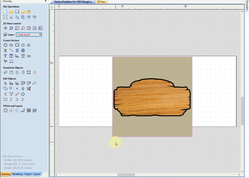Select the Node Editing tool
Screen dimensions: 249x178
click(11, 83)
